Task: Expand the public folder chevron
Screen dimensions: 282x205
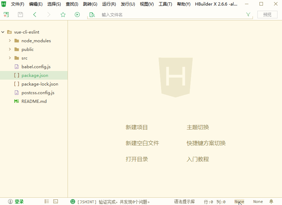Action: pyautogui.click(x=10, y=49)
